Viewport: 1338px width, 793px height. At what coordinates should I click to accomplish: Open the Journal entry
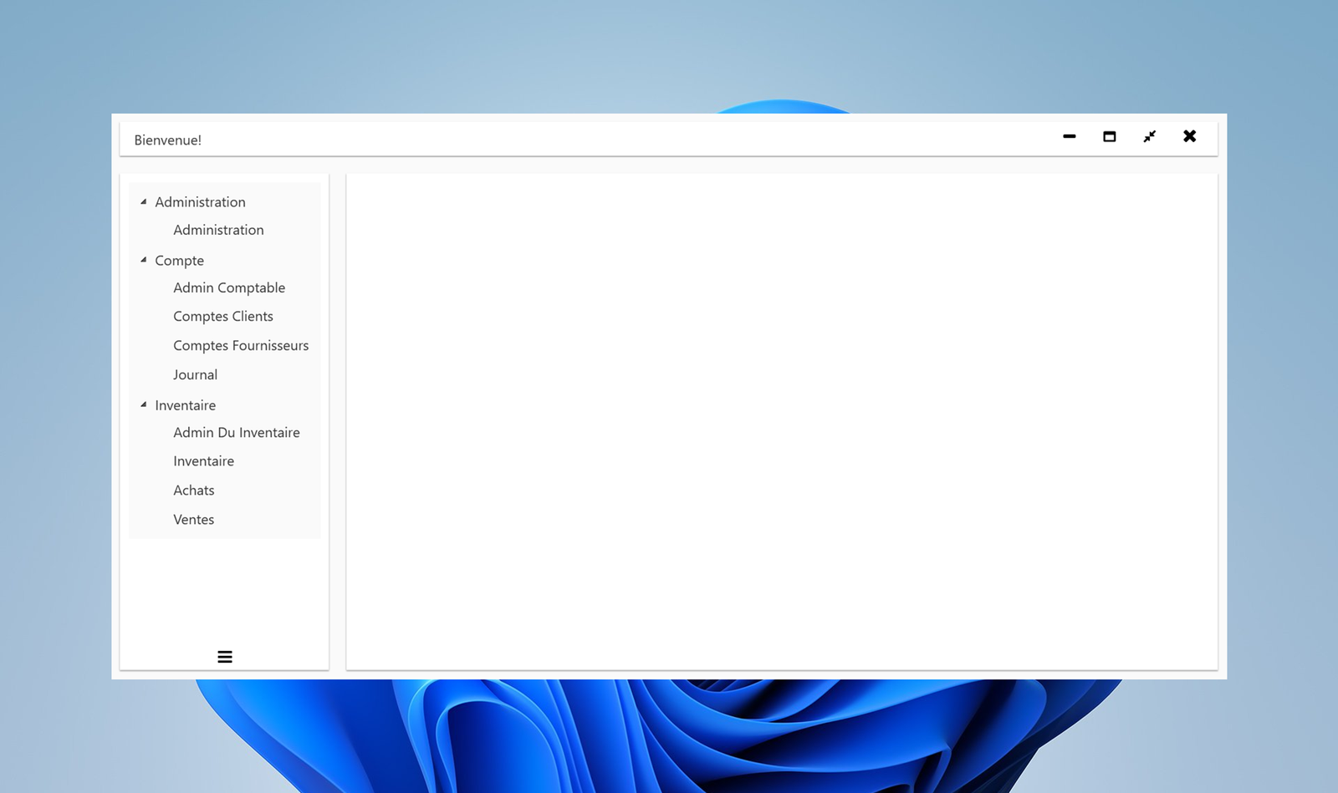point(196,375)
